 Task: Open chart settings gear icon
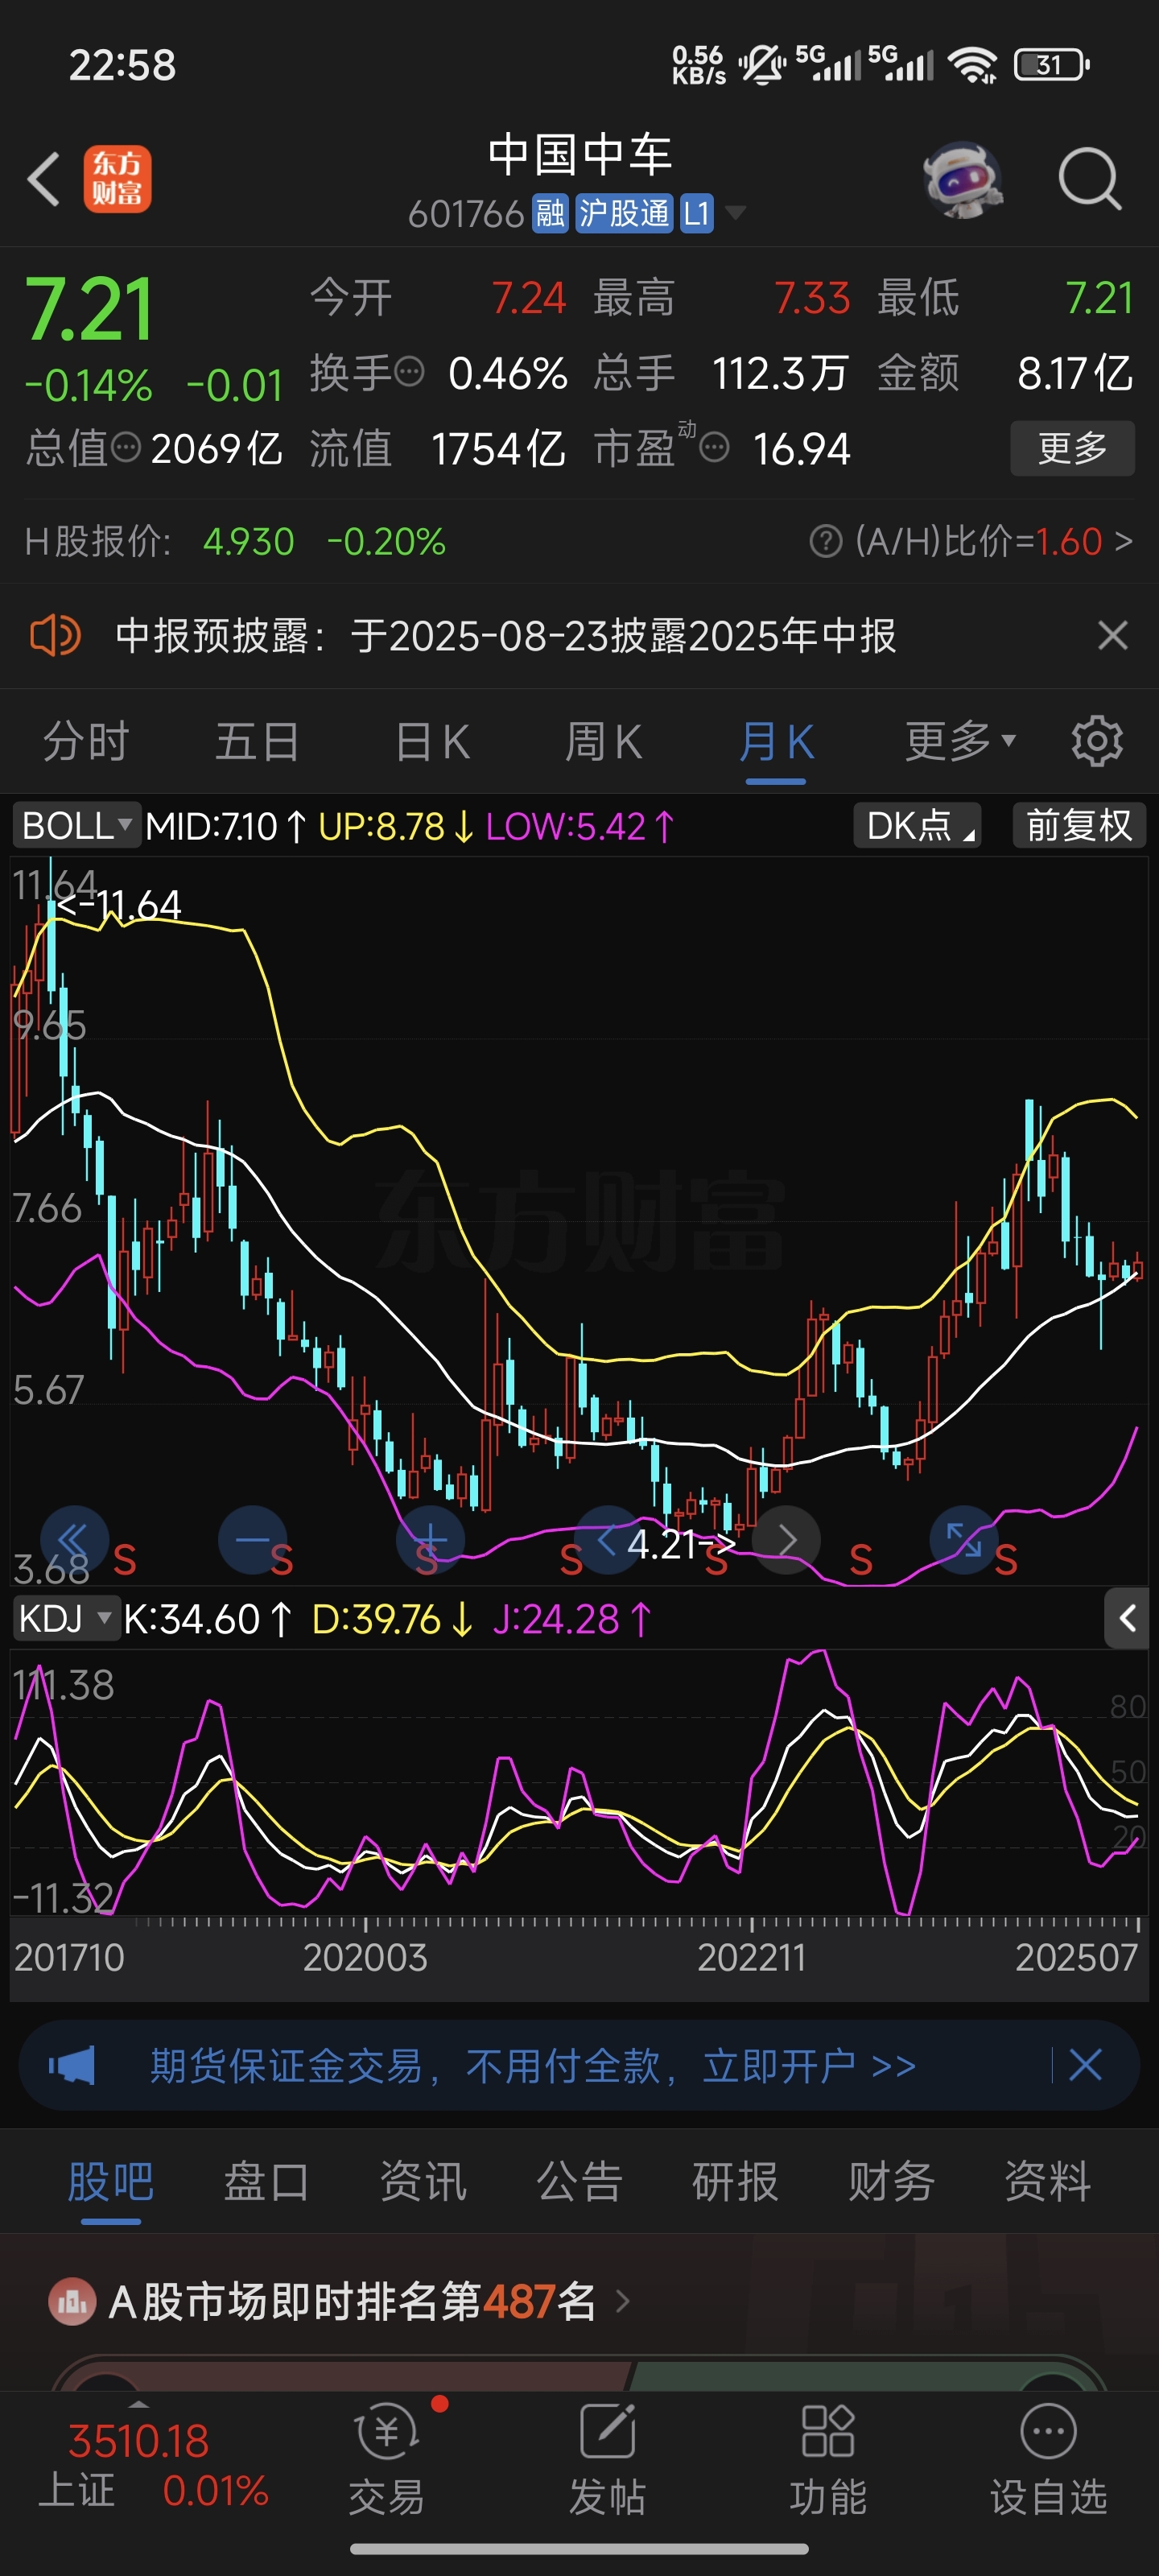tap(1097, 741)
